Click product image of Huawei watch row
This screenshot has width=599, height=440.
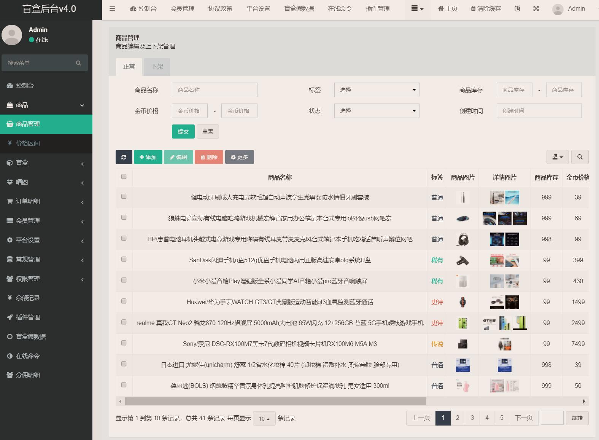pos(462,302)
